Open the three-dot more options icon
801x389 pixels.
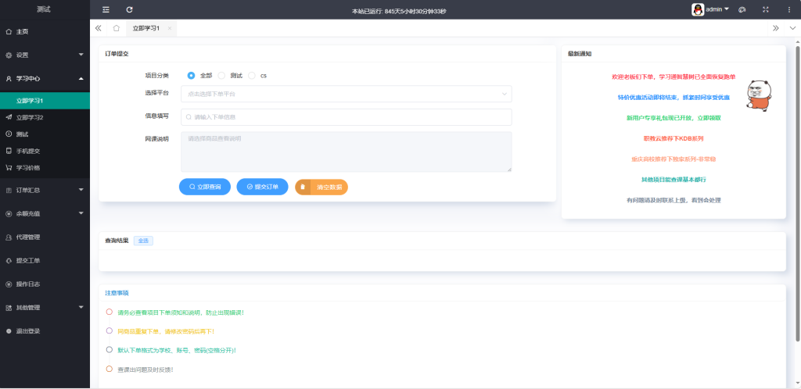pyautogui.click(x=788, y=9)
